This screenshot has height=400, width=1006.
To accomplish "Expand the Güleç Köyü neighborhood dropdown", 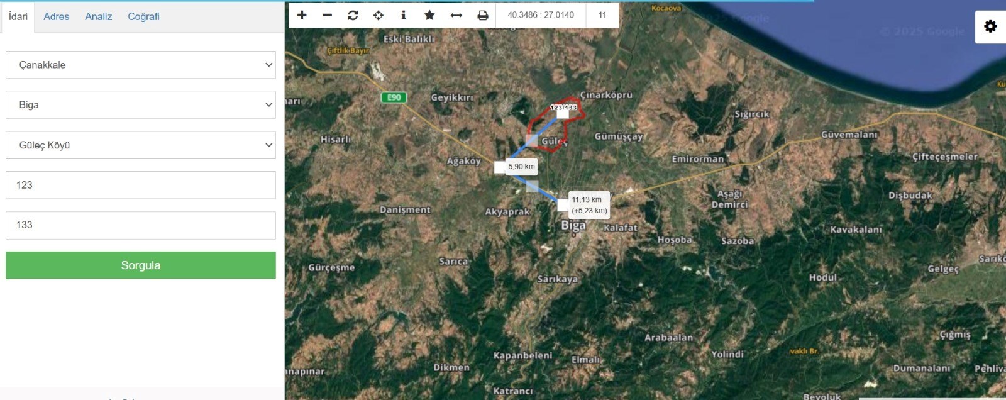I will coord(141,145).
